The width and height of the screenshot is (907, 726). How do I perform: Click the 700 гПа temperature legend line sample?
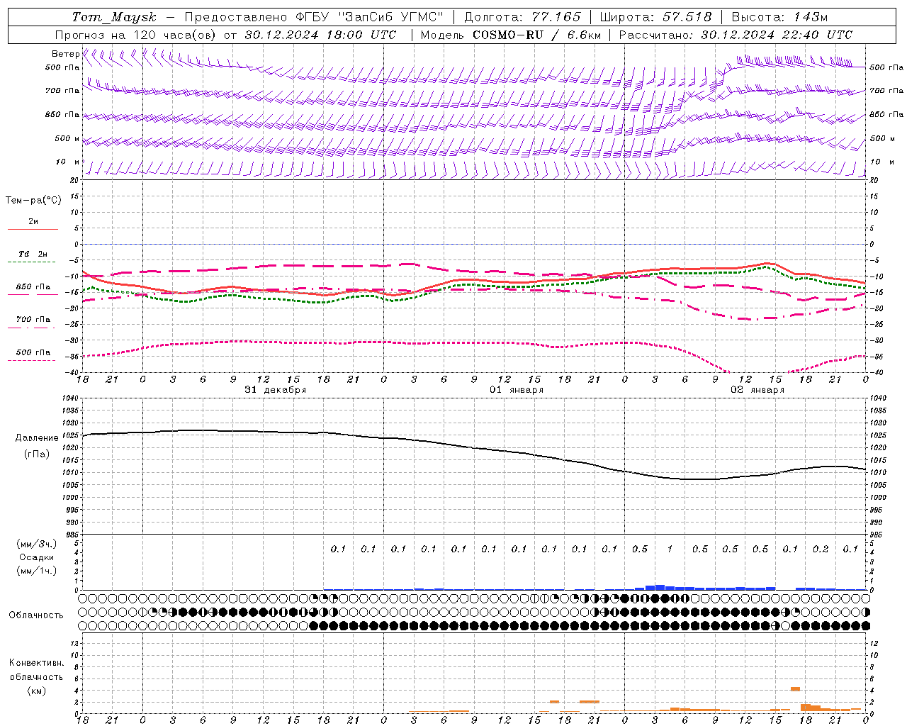coord(31,328)
